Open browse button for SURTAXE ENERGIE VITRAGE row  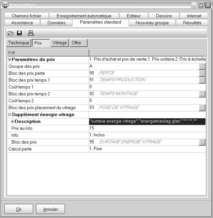click(202, 142)
